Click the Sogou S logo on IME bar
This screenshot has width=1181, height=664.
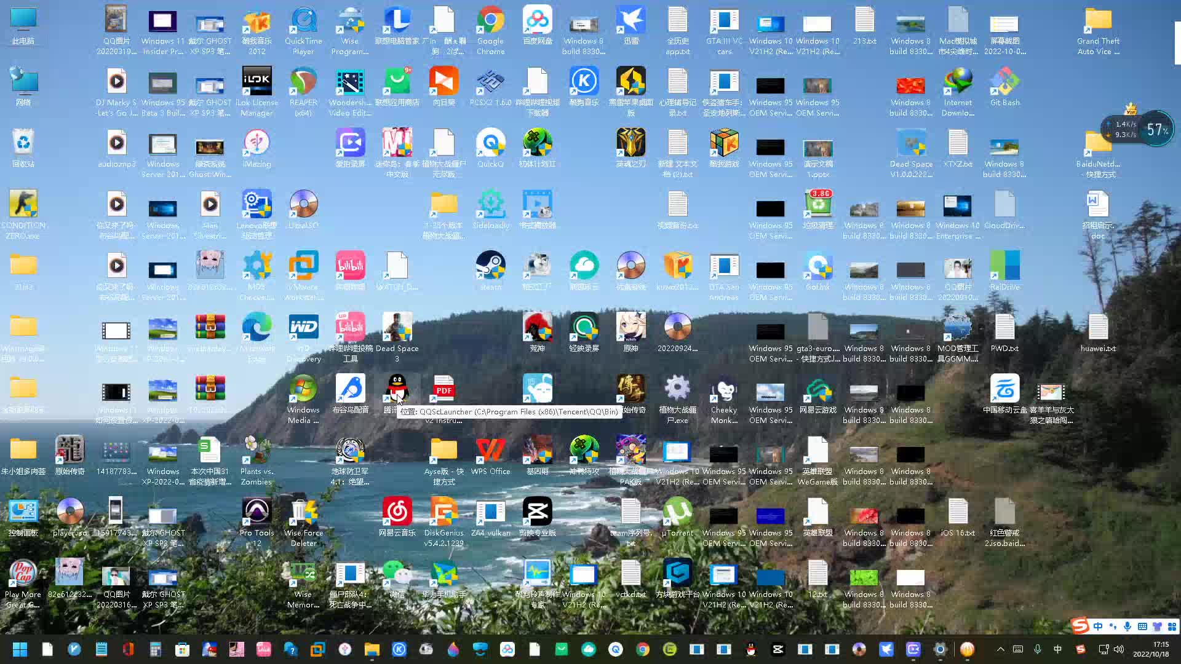click(x=1080, y=626)
